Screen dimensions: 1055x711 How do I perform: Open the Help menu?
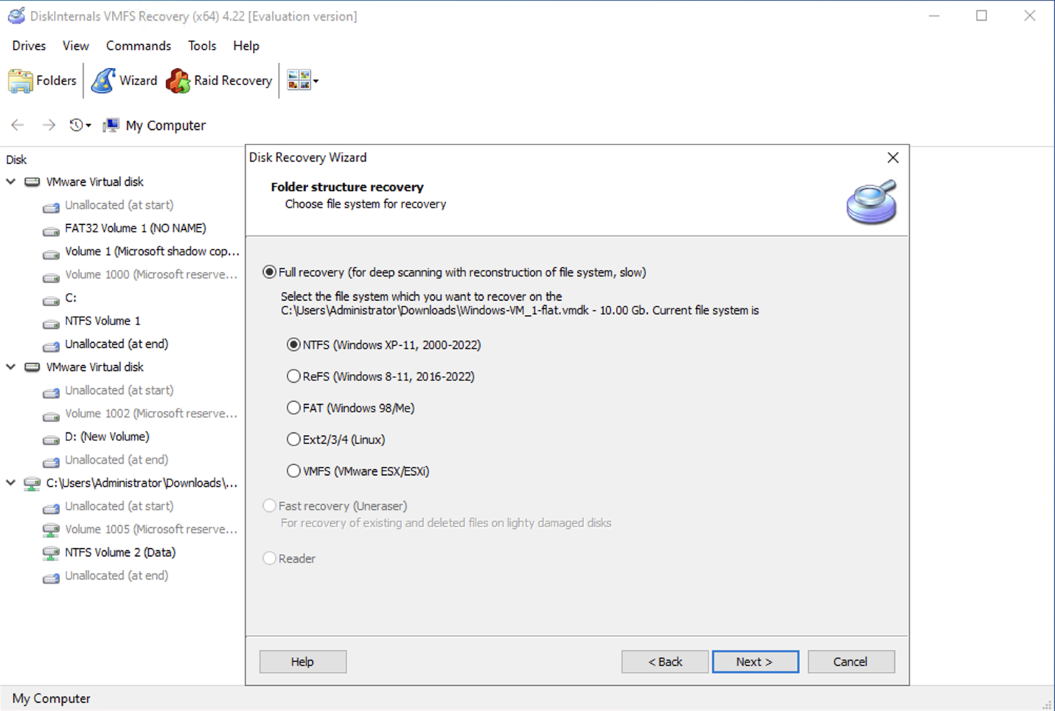(x=246, y=46)
